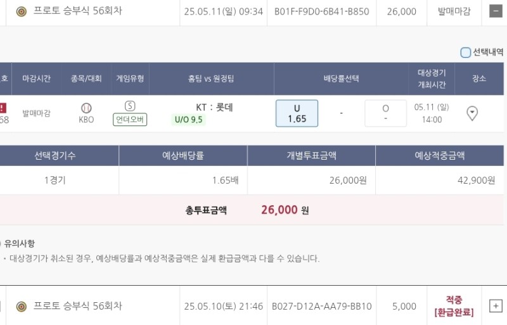Toggle the 선택내역 checkbox
Screen dimensions: 507x325
pos(466,53)
